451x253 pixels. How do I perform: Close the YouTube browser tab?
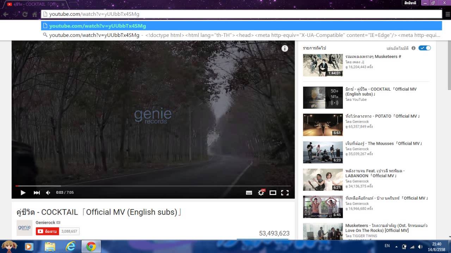tap(63, 5)
